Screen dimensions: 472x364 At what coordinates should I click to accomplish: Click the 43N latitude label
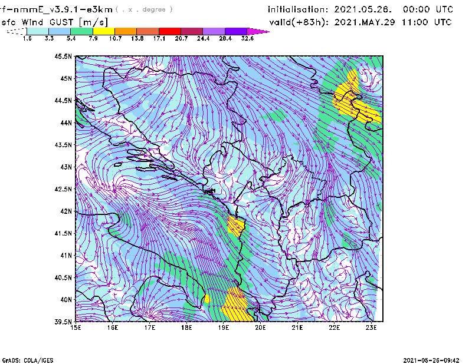point(66,167)
